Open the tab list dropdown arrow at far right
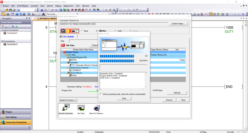This screenshot has width=248, height=133. point(246,19)
